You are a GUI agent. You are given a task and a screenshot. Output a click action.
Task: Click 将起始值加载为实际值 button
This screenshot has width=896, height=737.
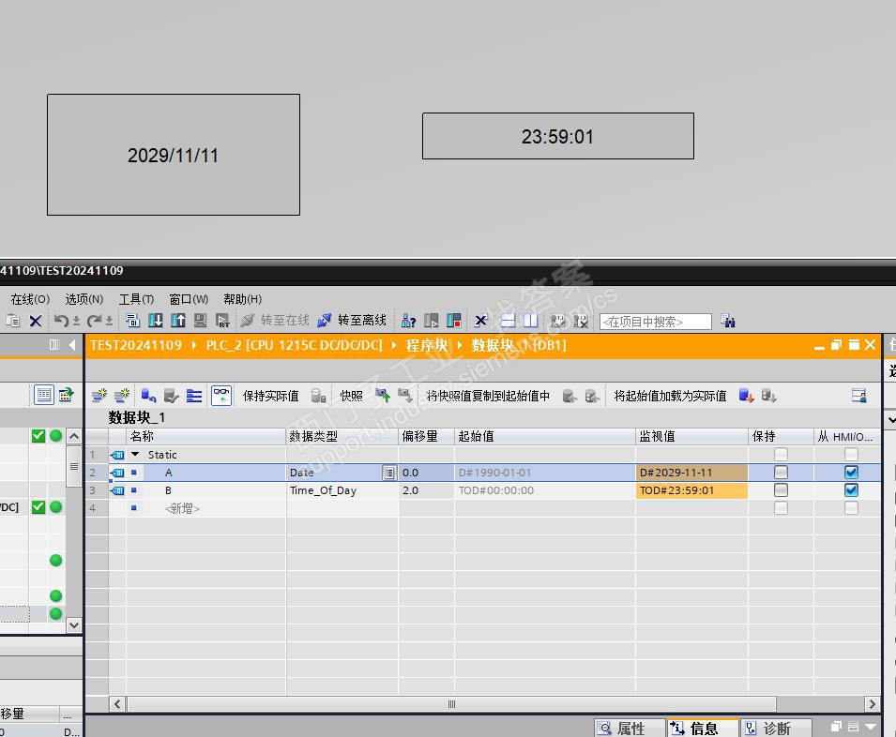[x=670, y=396]
